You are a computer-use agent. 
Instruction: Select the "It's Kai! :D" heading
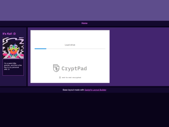[x=9, y=34]
